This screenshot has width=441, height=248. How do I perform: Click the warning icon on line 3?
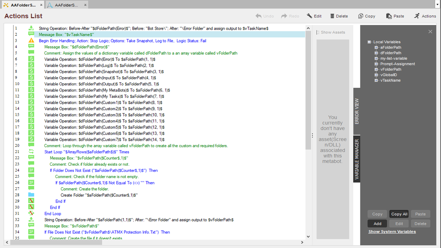click(31, 41)
